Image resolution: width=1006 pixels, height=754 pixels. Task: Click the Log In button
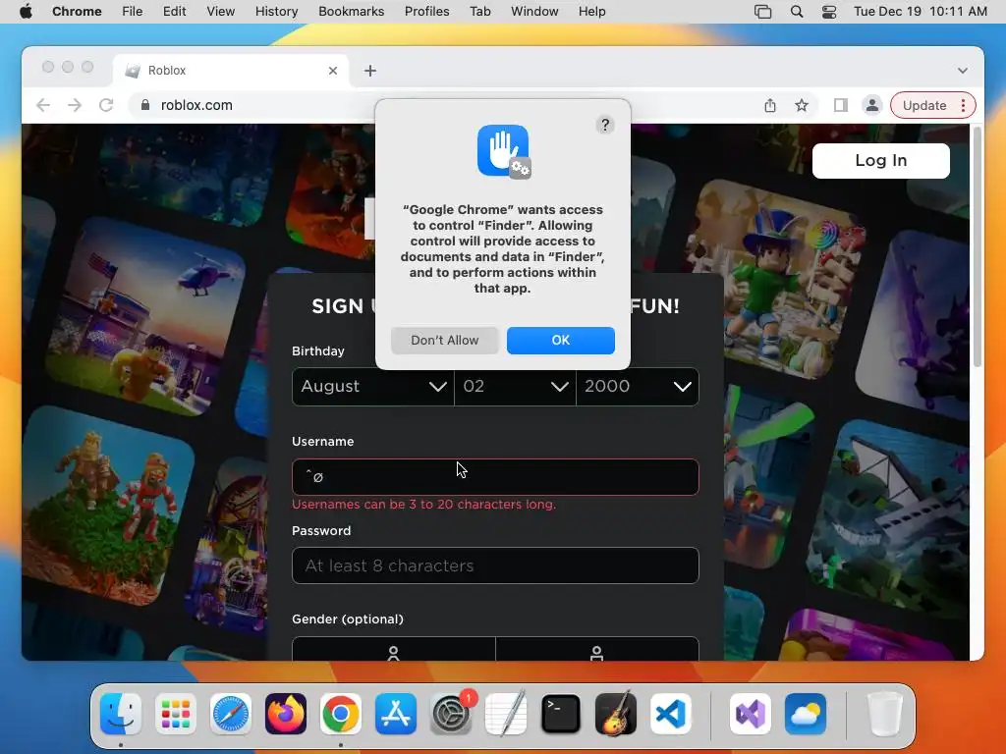pos(881,160)
